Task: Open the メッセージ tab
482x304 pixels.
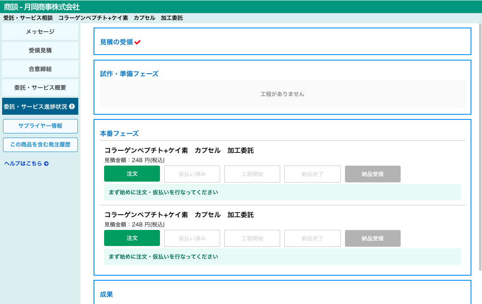Action: (x=40, y=32)
